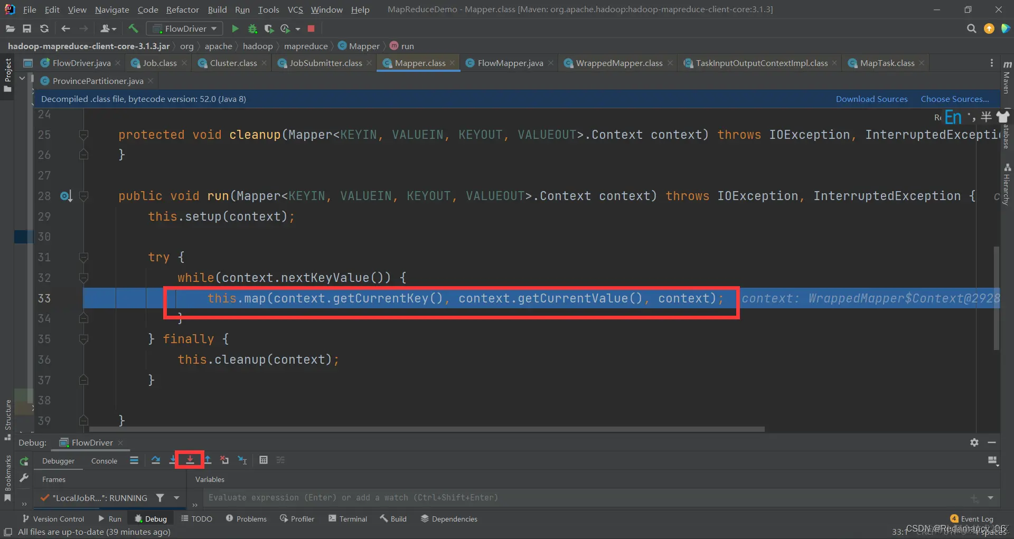Click the orange IDE update icon

click(x=989, y=29)
